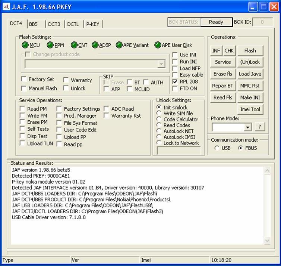Check SKIP MCUID option
Image resolution: width=281 pixels, height=266 pixels.
(x=129, y=89)
